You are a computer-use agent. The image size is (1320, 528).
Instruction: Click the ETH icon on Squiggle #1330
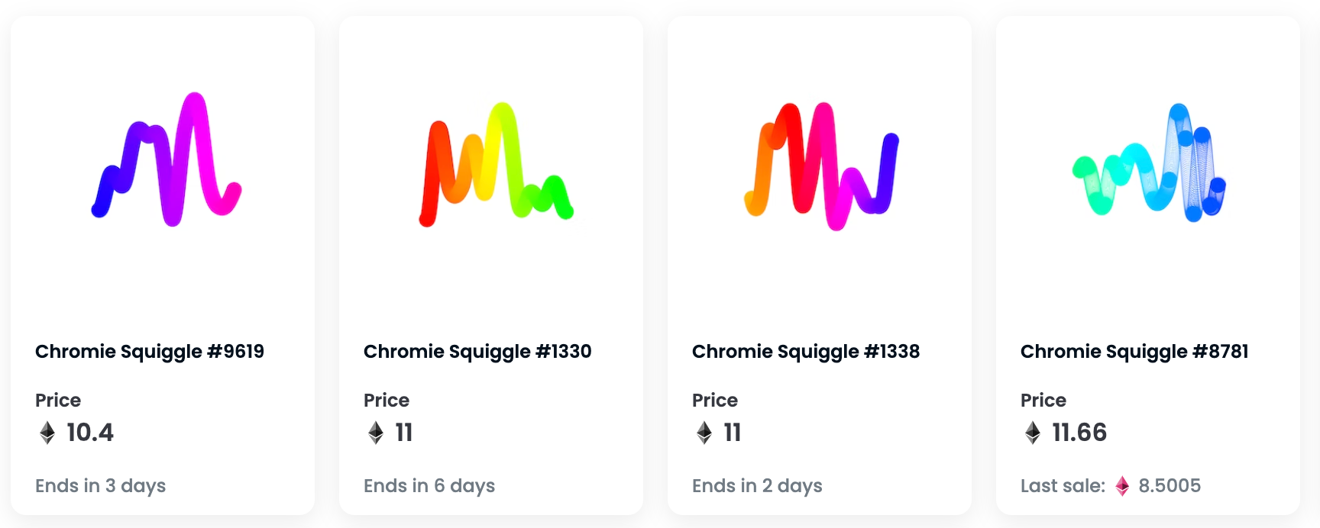click(376, 433)
